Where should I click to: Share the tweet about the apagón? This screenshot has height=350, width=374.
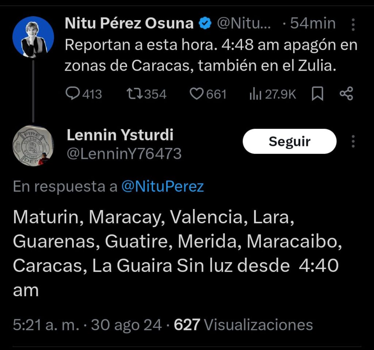(346, 94)
